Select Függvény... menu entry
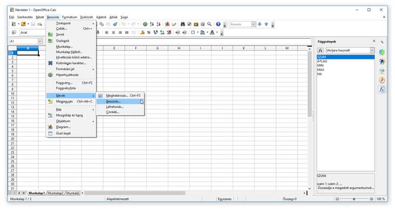This screenshot has width=395, height=209. (71, 83)
